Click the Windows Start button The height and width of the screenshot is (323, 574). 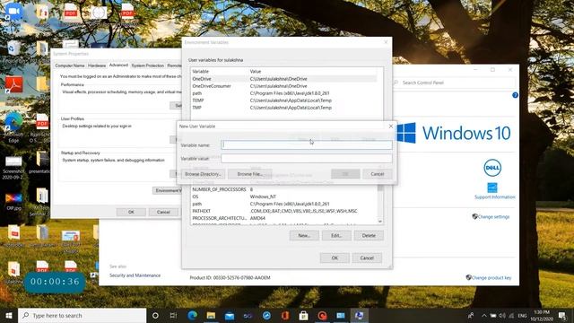click(9, 315)
